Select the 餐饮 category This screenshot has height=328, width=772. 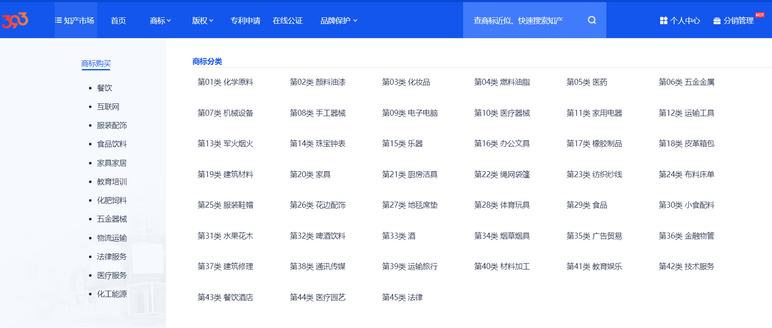[x=105, y=88]
